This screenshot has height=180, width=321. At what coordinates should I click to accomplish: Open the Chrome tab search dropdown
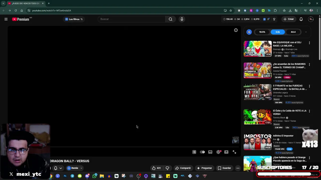click(3, 3)
